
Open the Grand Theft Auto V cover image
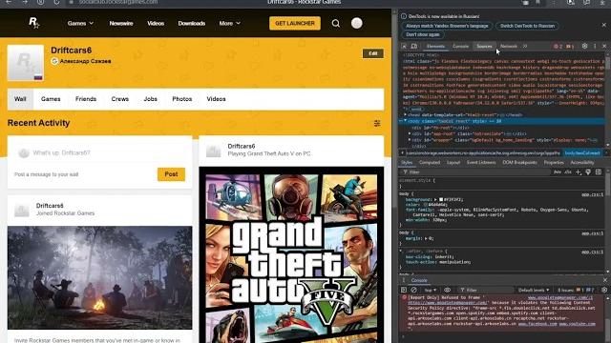(291, 254)
